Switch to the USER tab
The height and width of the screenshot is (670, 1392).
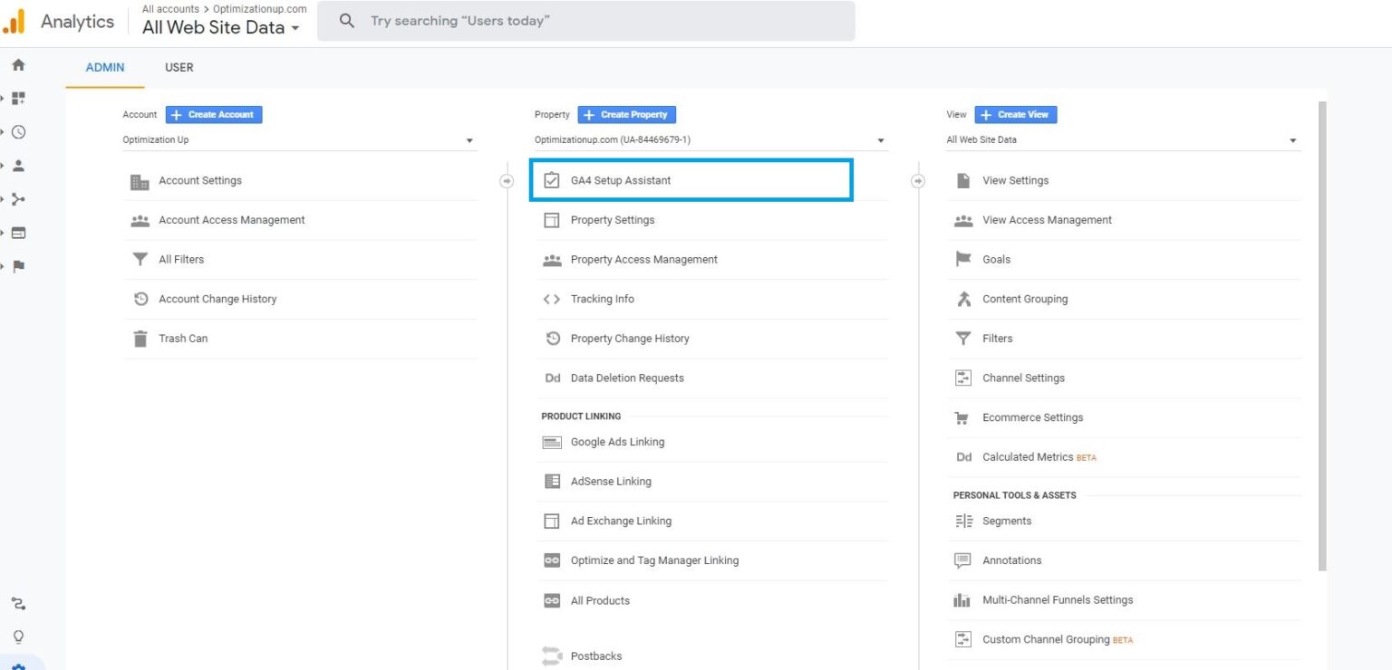tap(179, 67)
